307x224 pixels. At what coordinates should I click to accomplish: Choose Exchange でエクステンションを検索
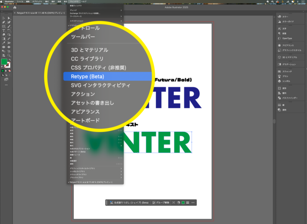95,13
